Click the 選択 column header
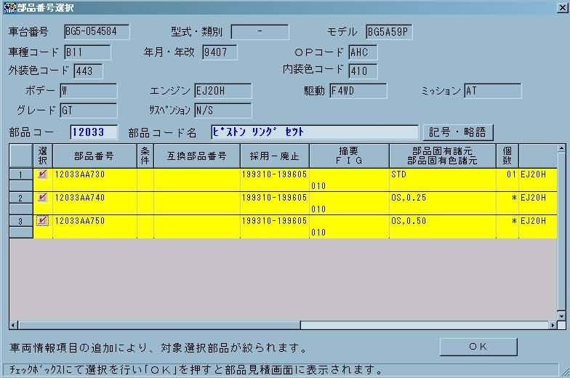Screen dimensions: 570x378 (x=42, y=156)
